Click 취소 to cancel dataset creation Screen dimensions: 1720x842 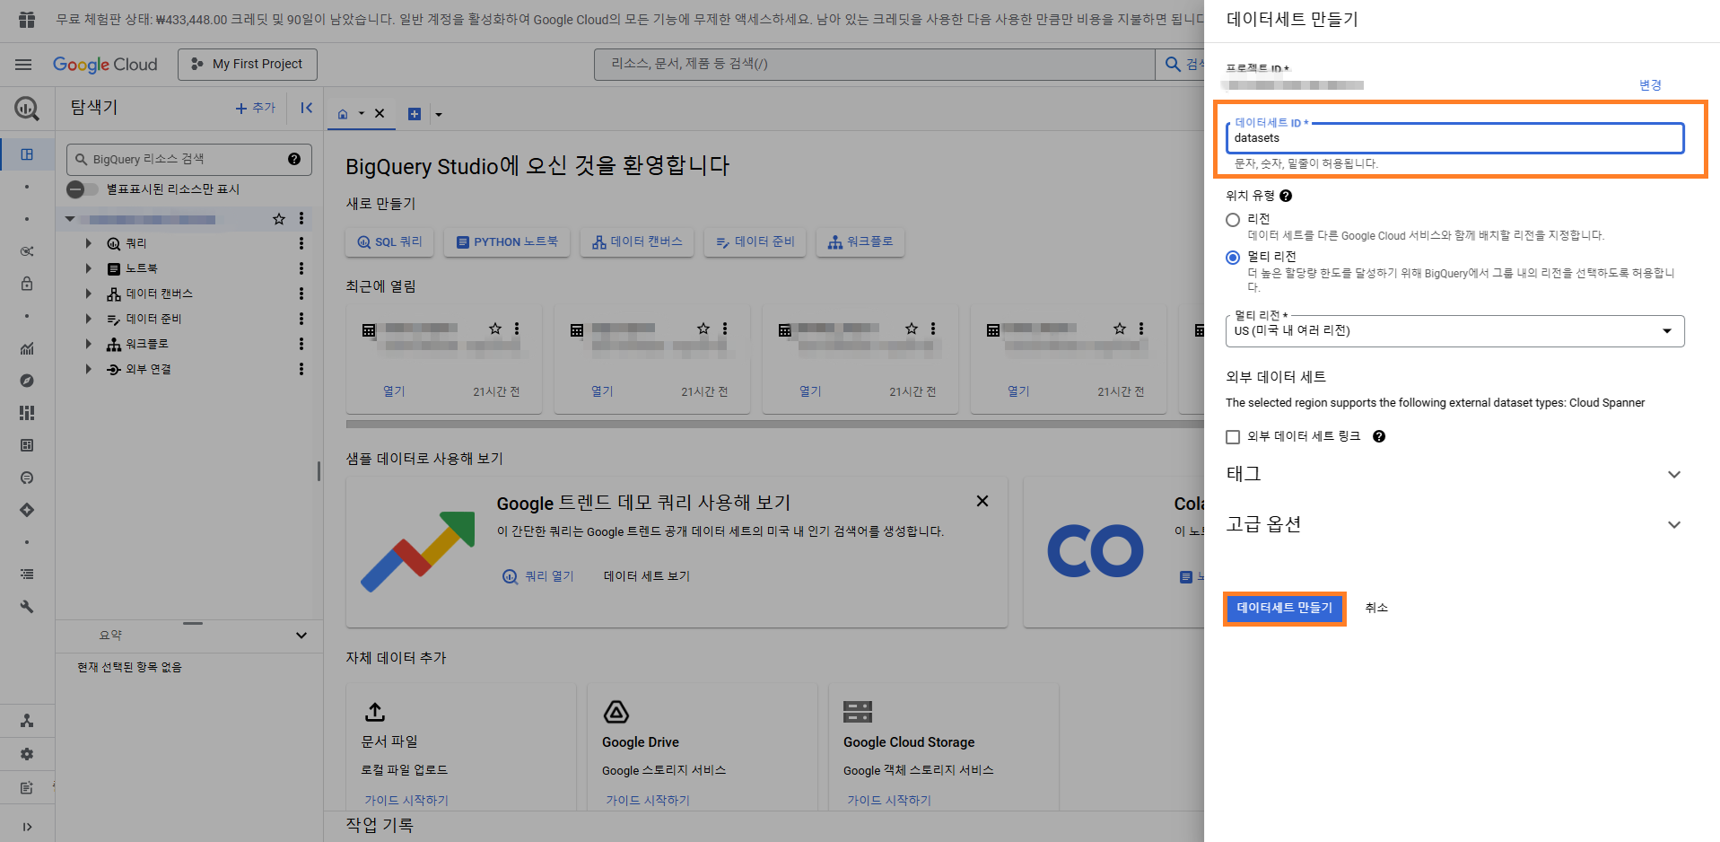pyautogui.click(x=1376, y=608)
